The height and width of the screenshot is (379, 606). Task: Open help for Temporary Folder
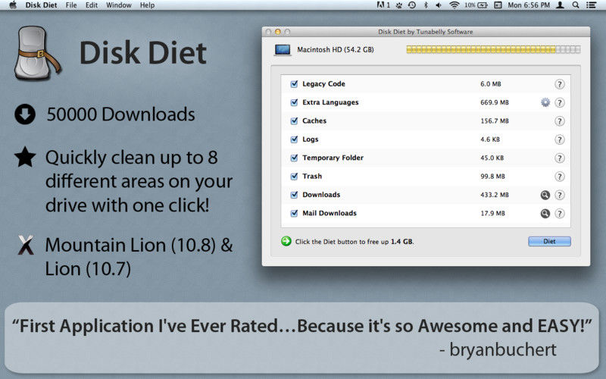click(x=559, y=158)
